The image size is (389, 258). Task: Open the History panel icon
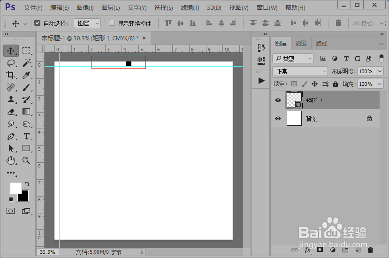coord(261,48)
